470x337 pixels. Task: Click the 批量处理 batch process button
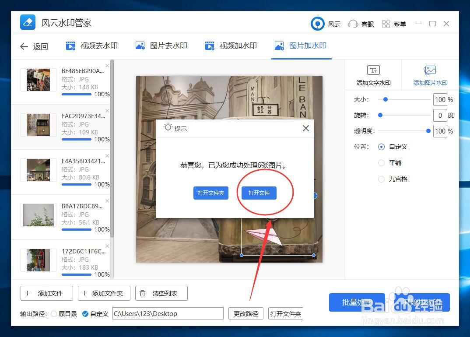pos(357,302)
